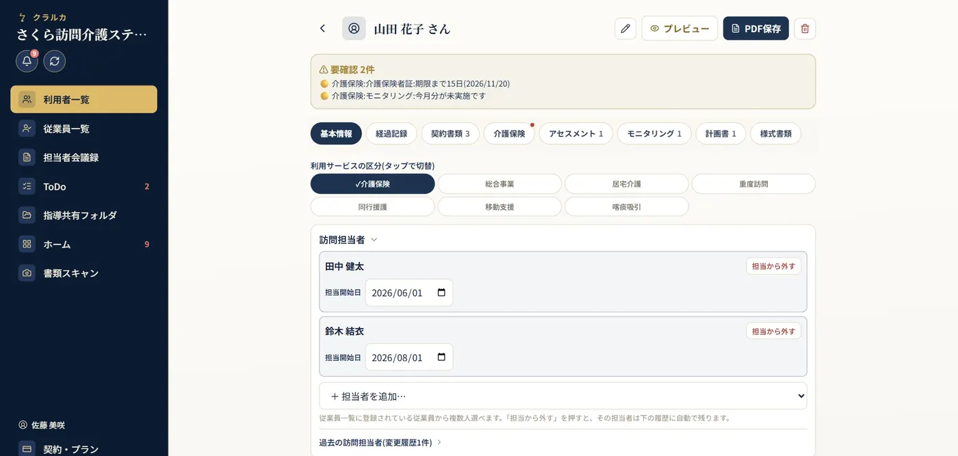
Task: Open ToDo in the sidebar
Action: [x=83, y=186]
